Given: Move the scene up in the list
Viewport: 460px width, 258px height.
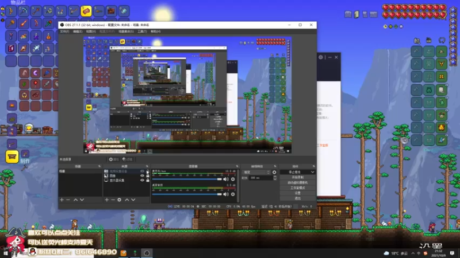Looking at the screenshot, I should [75, 200].
